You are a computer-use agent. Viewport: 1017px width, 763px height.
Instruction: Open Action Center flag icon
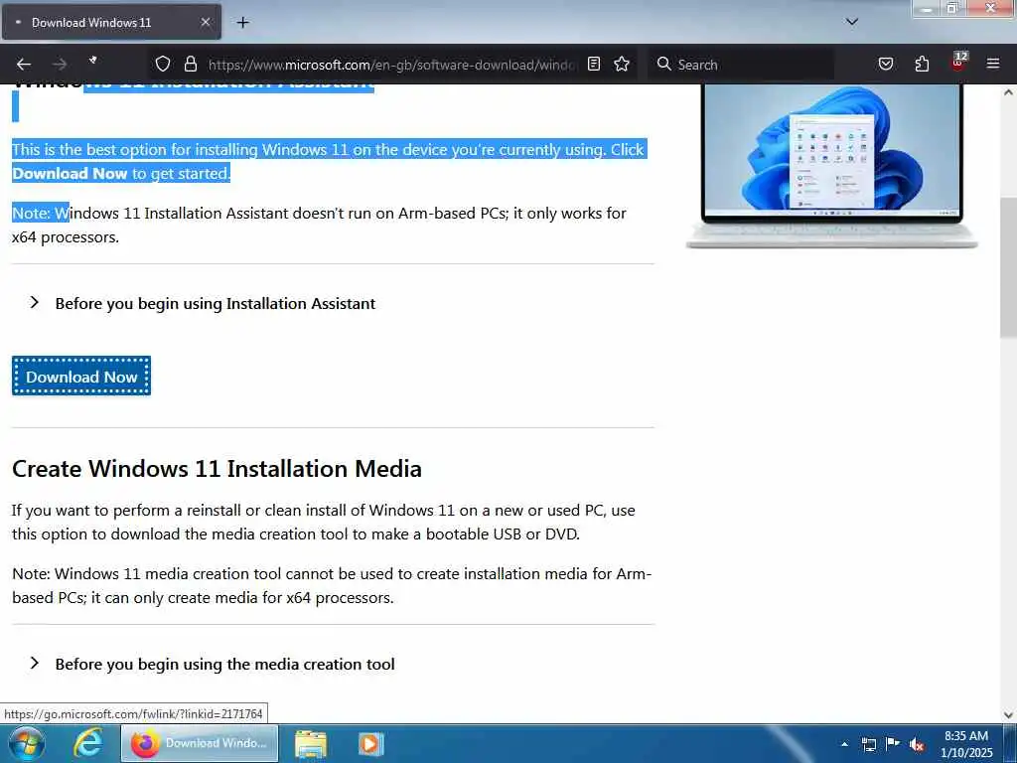(893, 743)
